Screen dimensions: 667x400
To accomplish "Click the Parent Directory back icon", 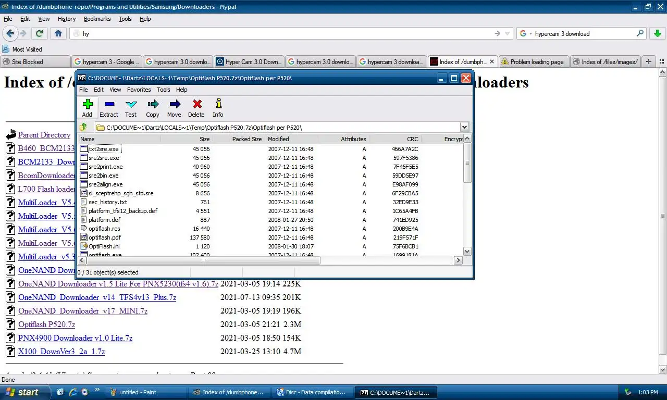I will (x=11, y=135).
